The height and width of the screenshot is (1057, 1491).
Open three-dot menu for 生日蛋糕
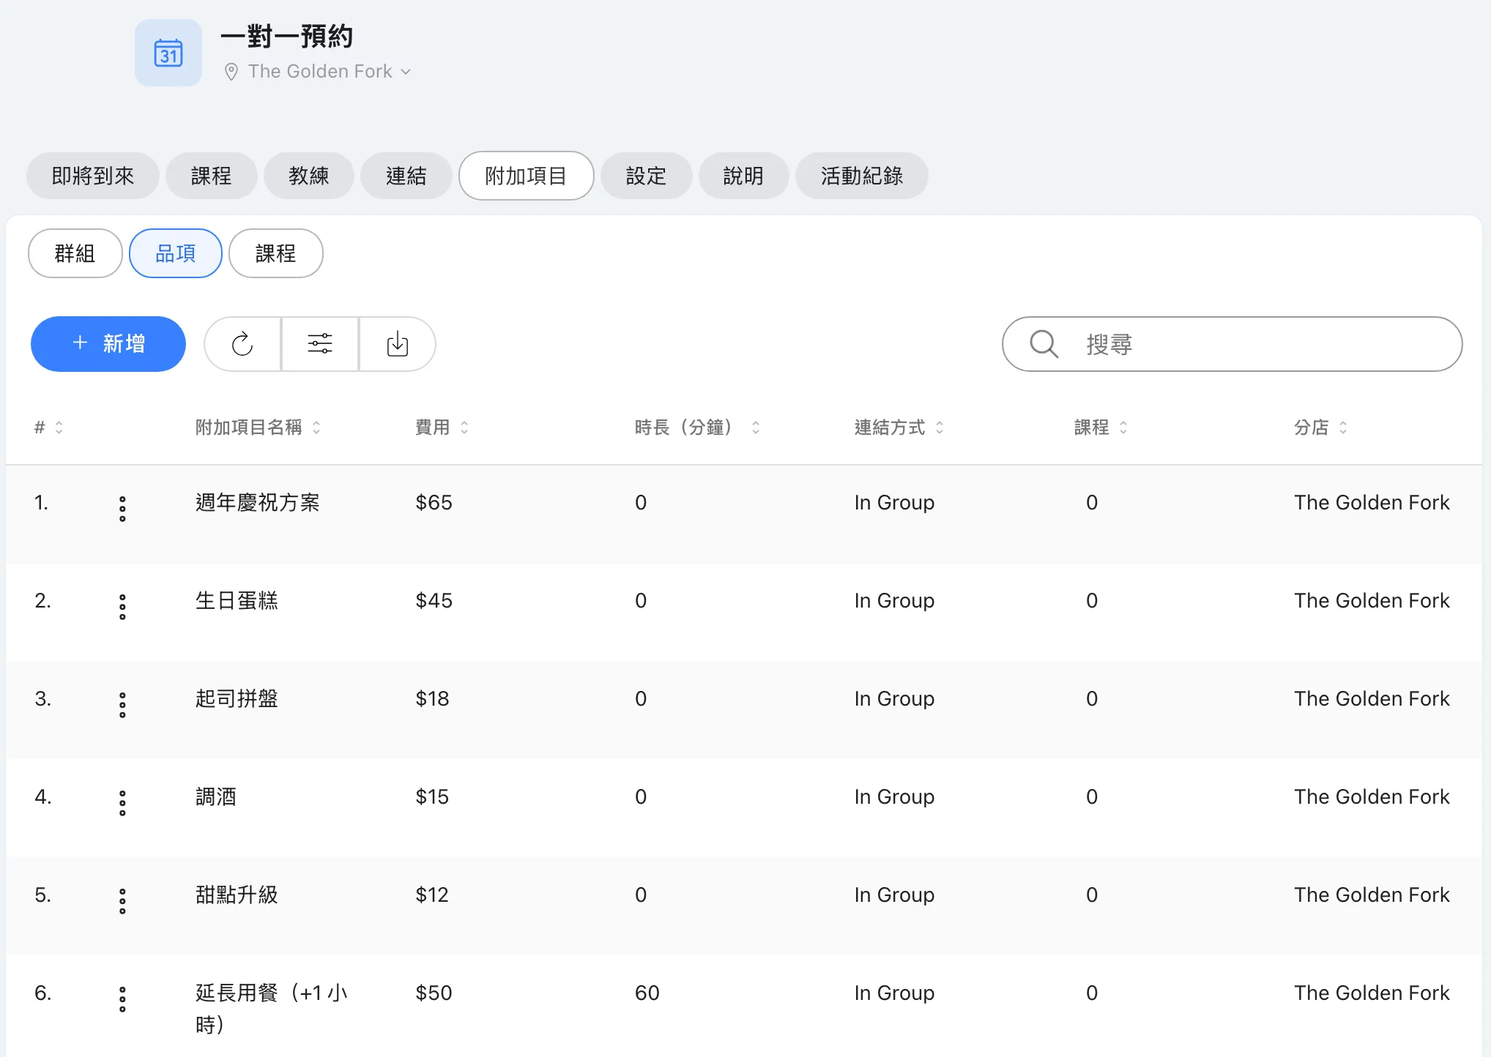122,607
